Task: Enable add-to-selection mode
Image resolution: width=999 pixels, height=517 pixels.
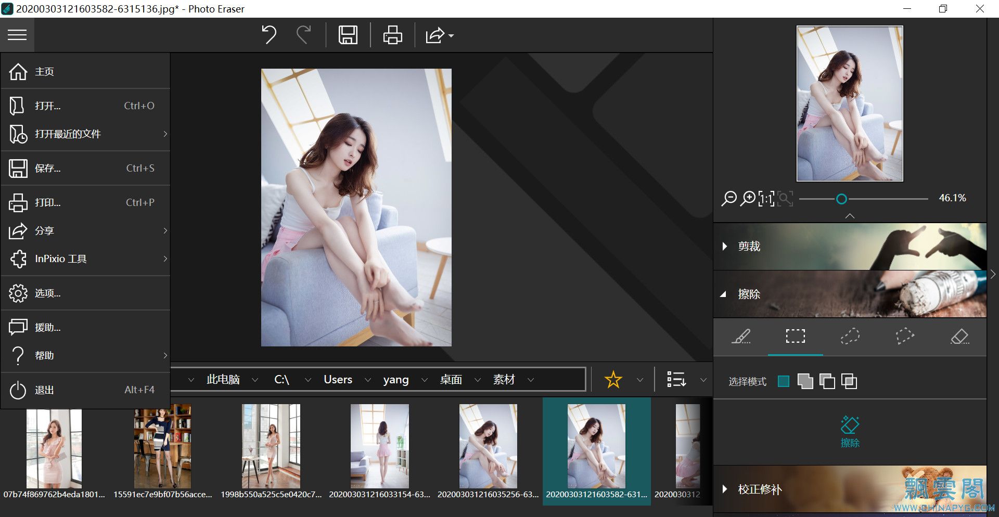Action: (x=805, y=381)
